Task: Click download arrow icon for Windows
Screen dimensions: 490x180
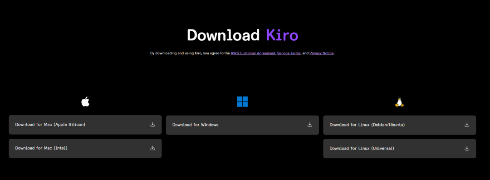Action: click(x=310, y=125)
